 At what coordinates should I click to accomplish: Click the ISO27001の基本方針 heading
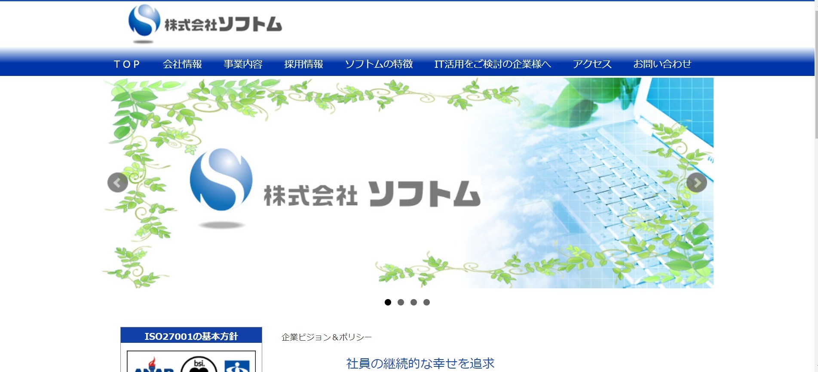(x=191, y=336)
